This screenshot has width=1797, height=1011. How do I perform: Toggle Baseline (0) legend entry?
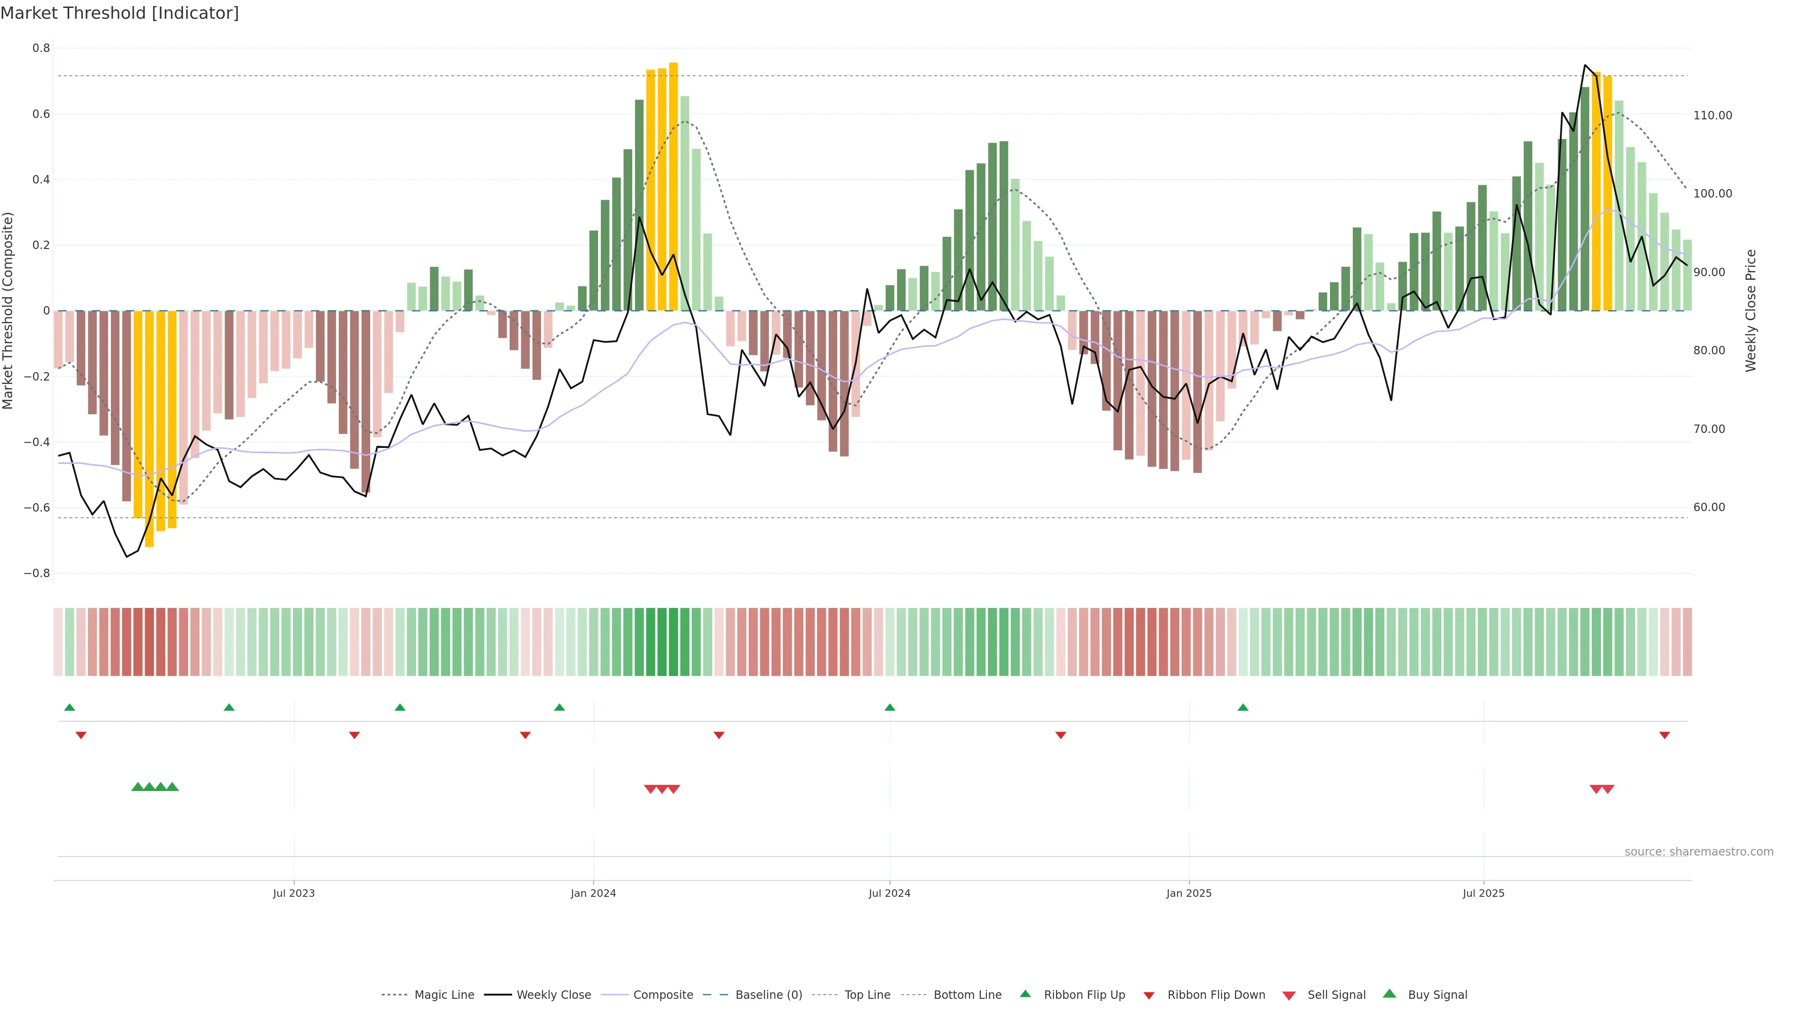pos(769,995)
